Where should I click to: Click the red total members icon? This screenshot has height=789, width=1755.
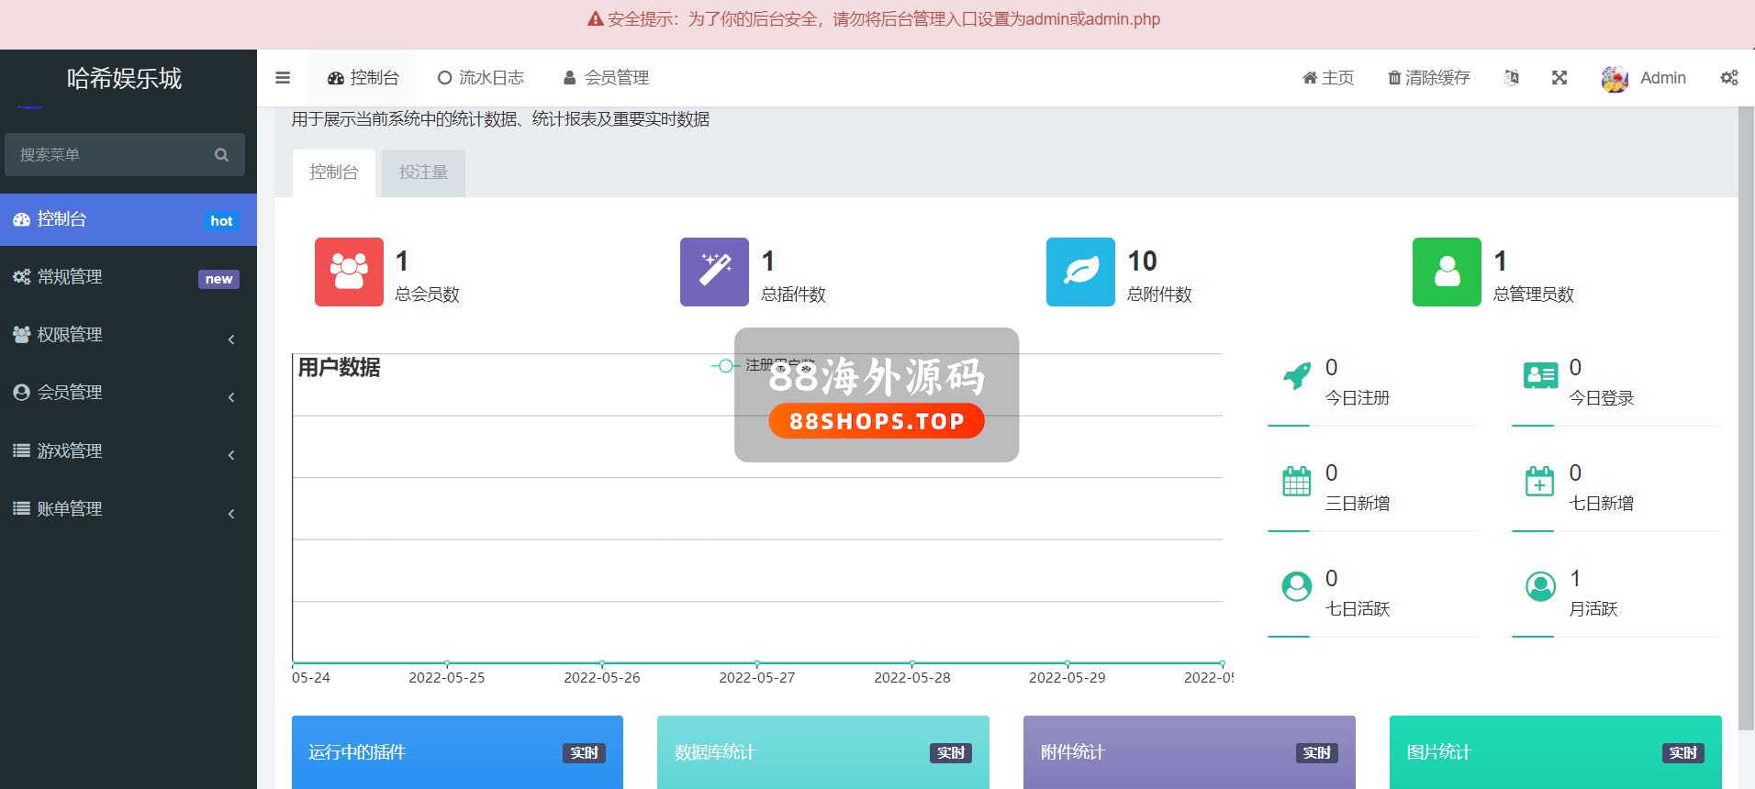[x=349, y=272]
